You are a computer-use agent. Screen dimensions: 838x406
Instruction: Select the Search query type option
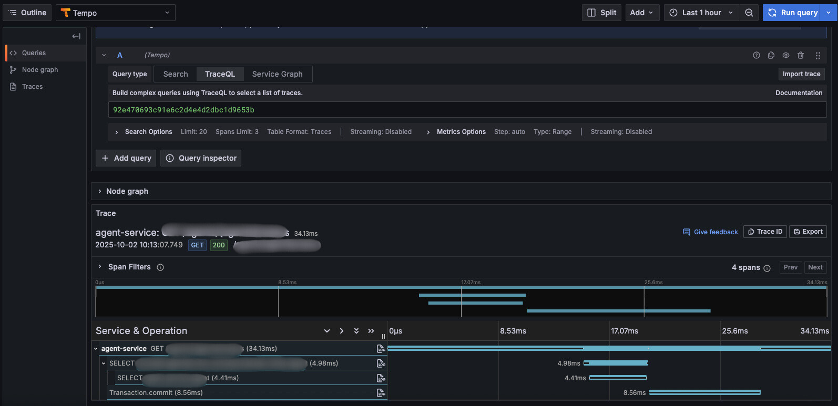click(176, 74)
